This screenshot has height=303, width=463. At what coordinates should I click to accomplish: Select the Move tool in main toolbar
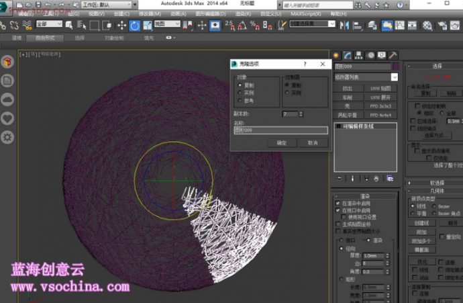[121, 26]
